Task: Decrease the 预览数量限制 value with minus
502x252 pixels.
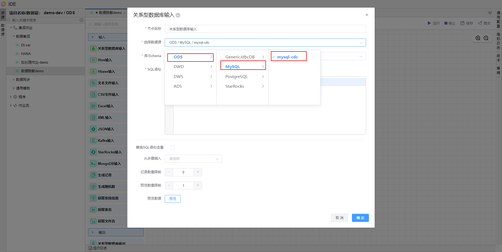Action: tap(169, 186)
